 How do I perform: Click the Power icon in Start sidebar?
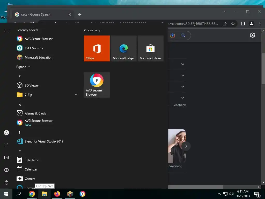click(6, 182)
